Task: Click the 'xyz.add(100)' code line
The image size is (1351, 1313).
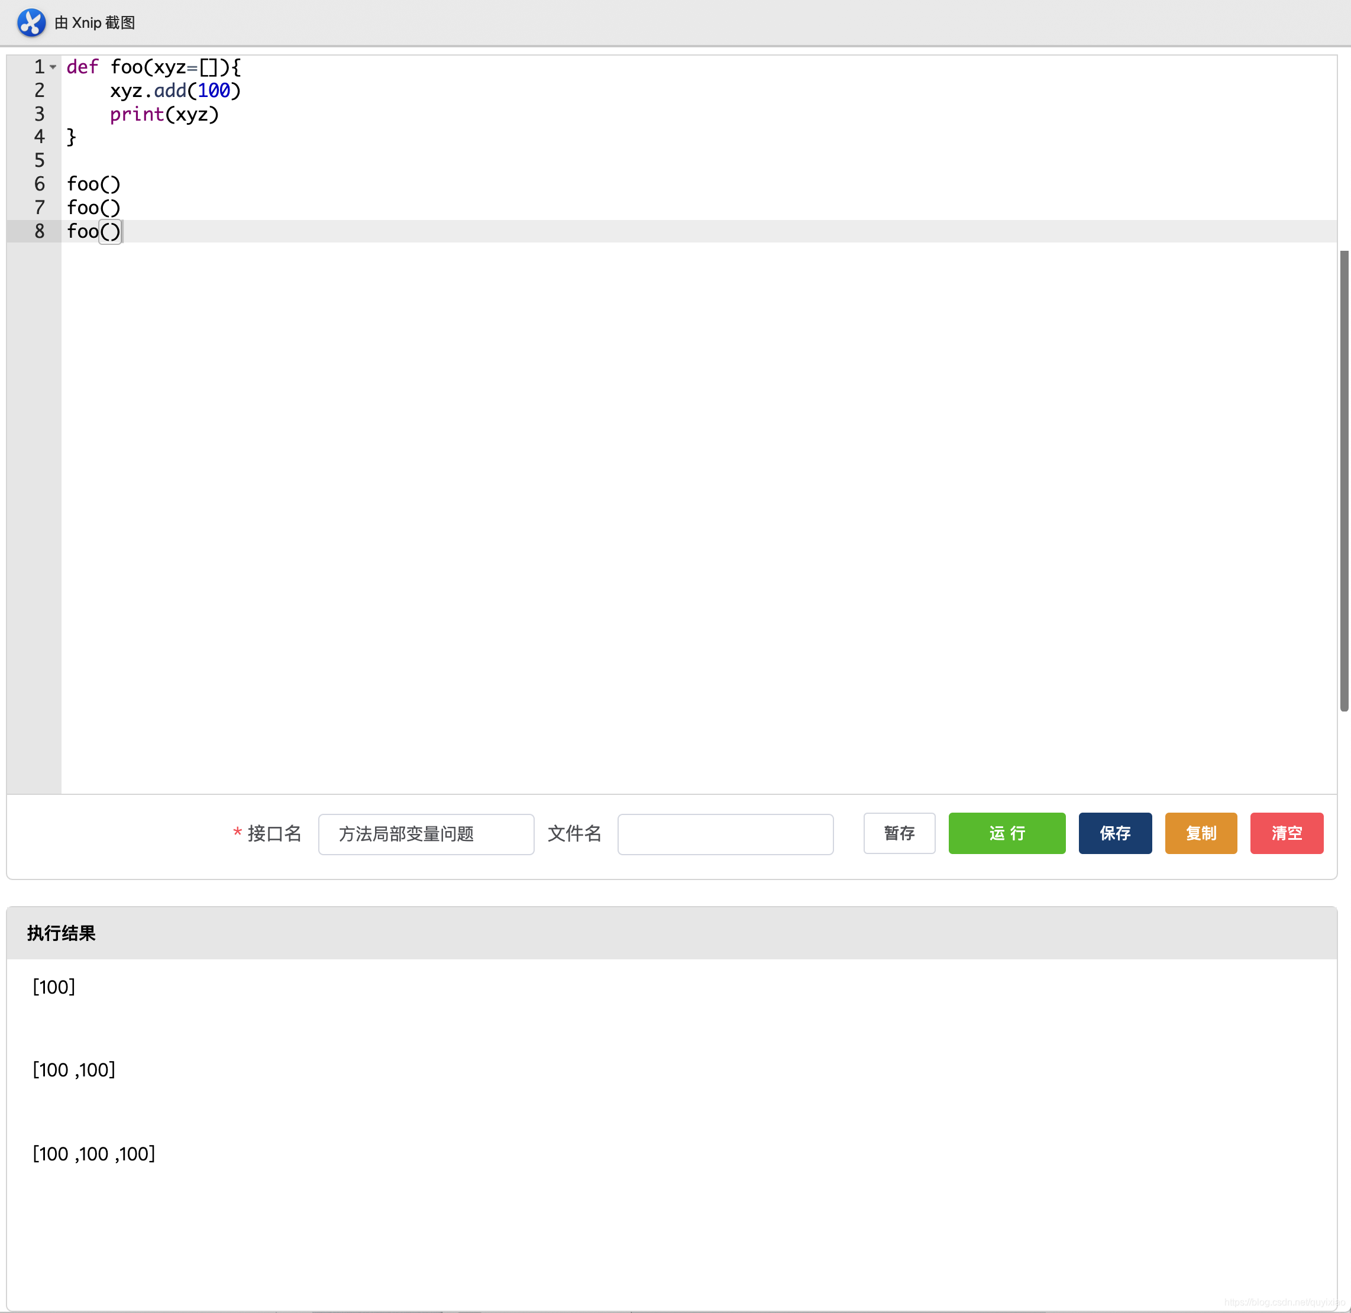Action: tap(175, 90)
